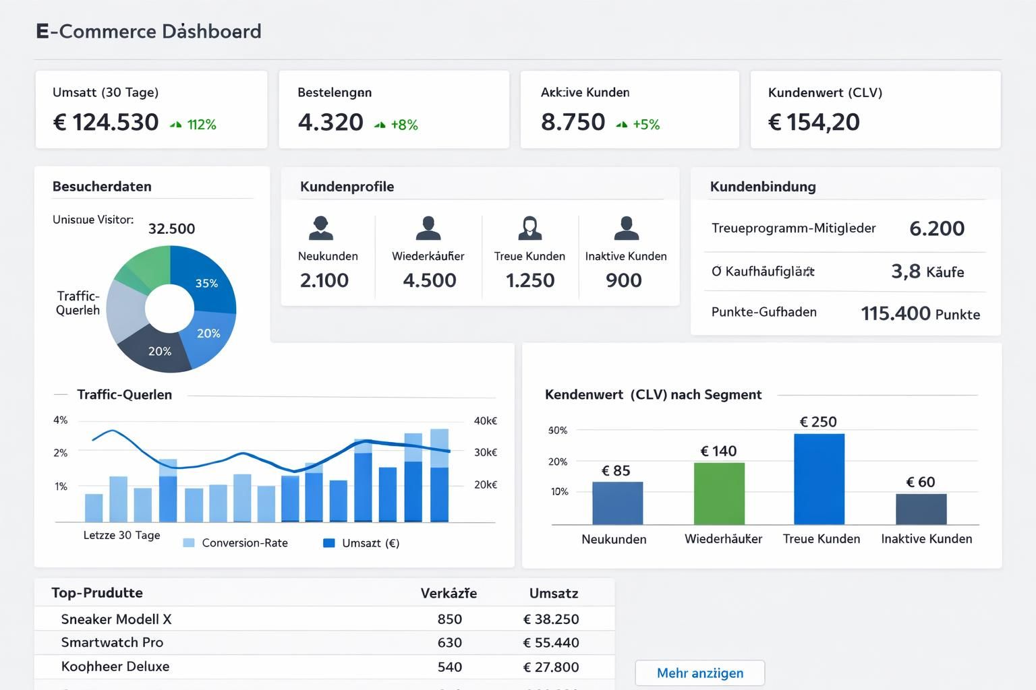Click the € 55.440 Smartwatch Pro revenue
This screenshot has width=1036, height=690.
click(551, 643)
